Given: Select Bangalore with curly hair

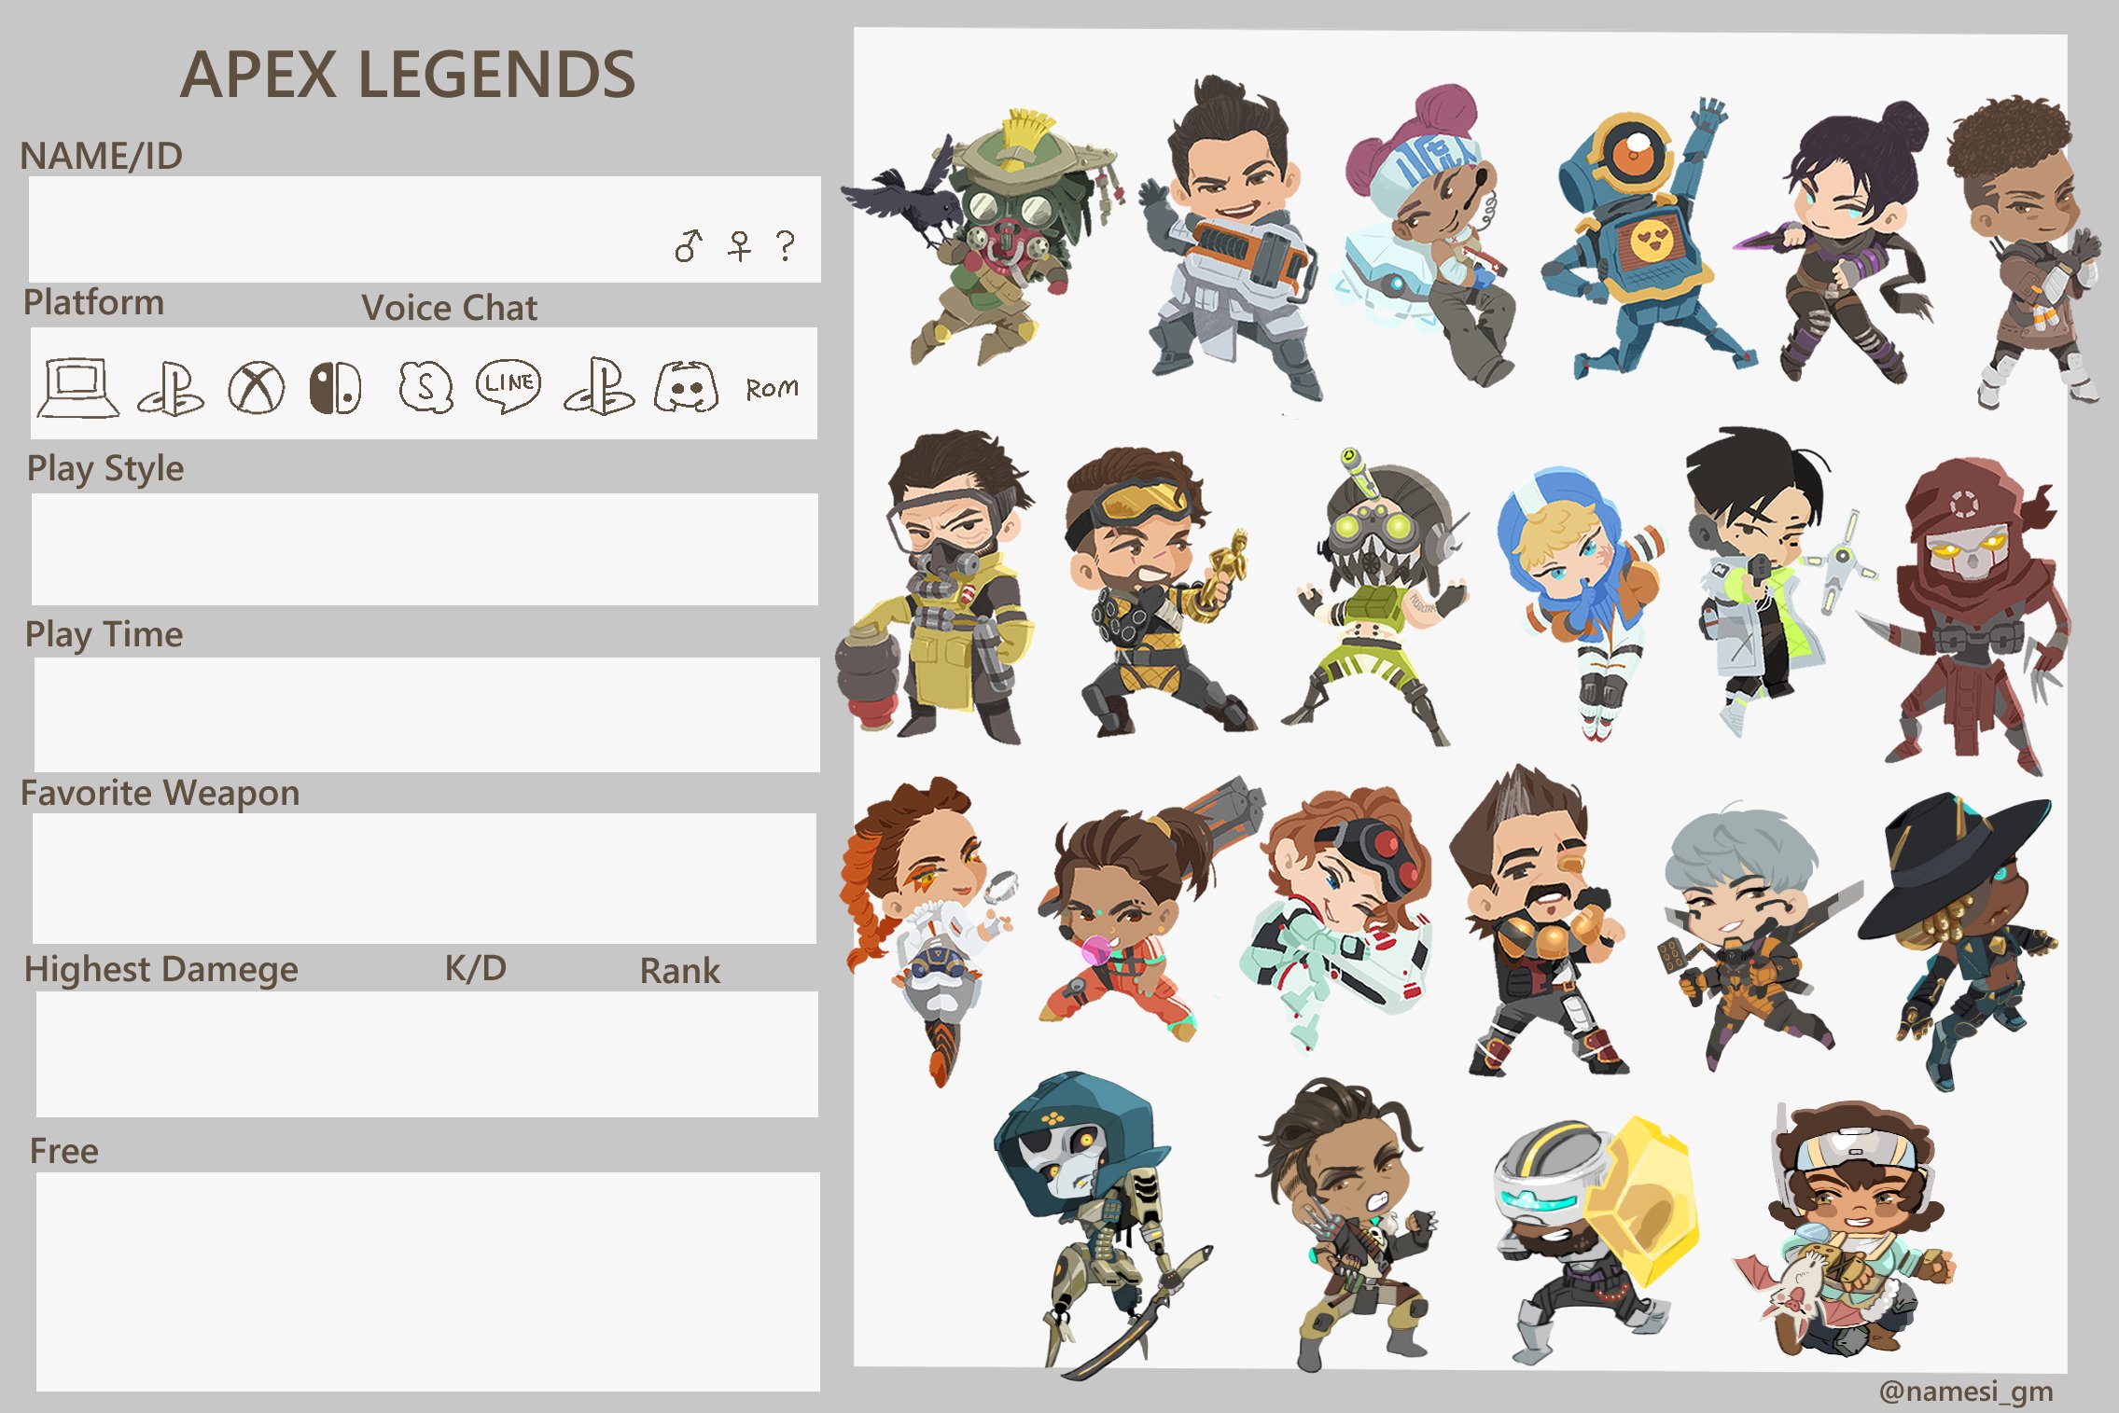Looking at the screenshot, I should tap(2025, 252).
